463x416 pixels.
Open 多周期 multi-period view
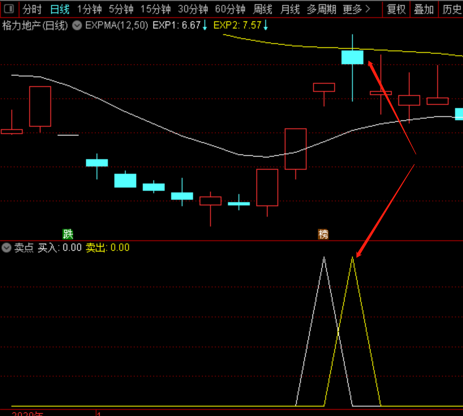[x=322, y=9]
